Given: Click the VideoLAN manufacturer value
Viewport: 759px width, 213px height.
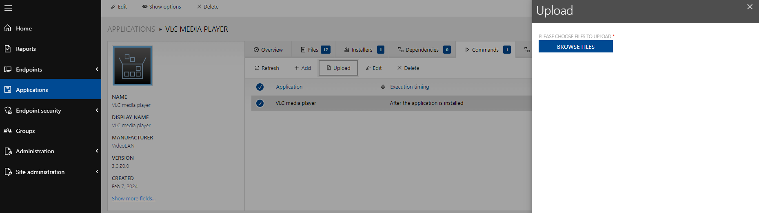Looking at the screenshot, I should coord(123,146).
